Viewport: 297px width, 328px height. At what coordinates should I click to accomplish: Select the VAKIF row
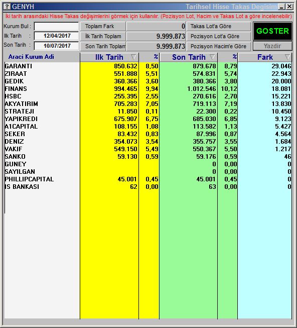(148, 149)
